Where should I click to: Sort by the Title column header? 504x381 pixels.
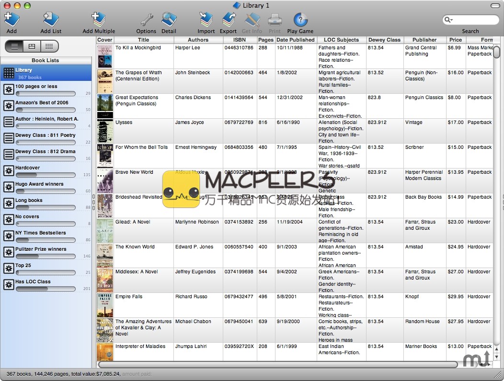click(x=143, y=40)
